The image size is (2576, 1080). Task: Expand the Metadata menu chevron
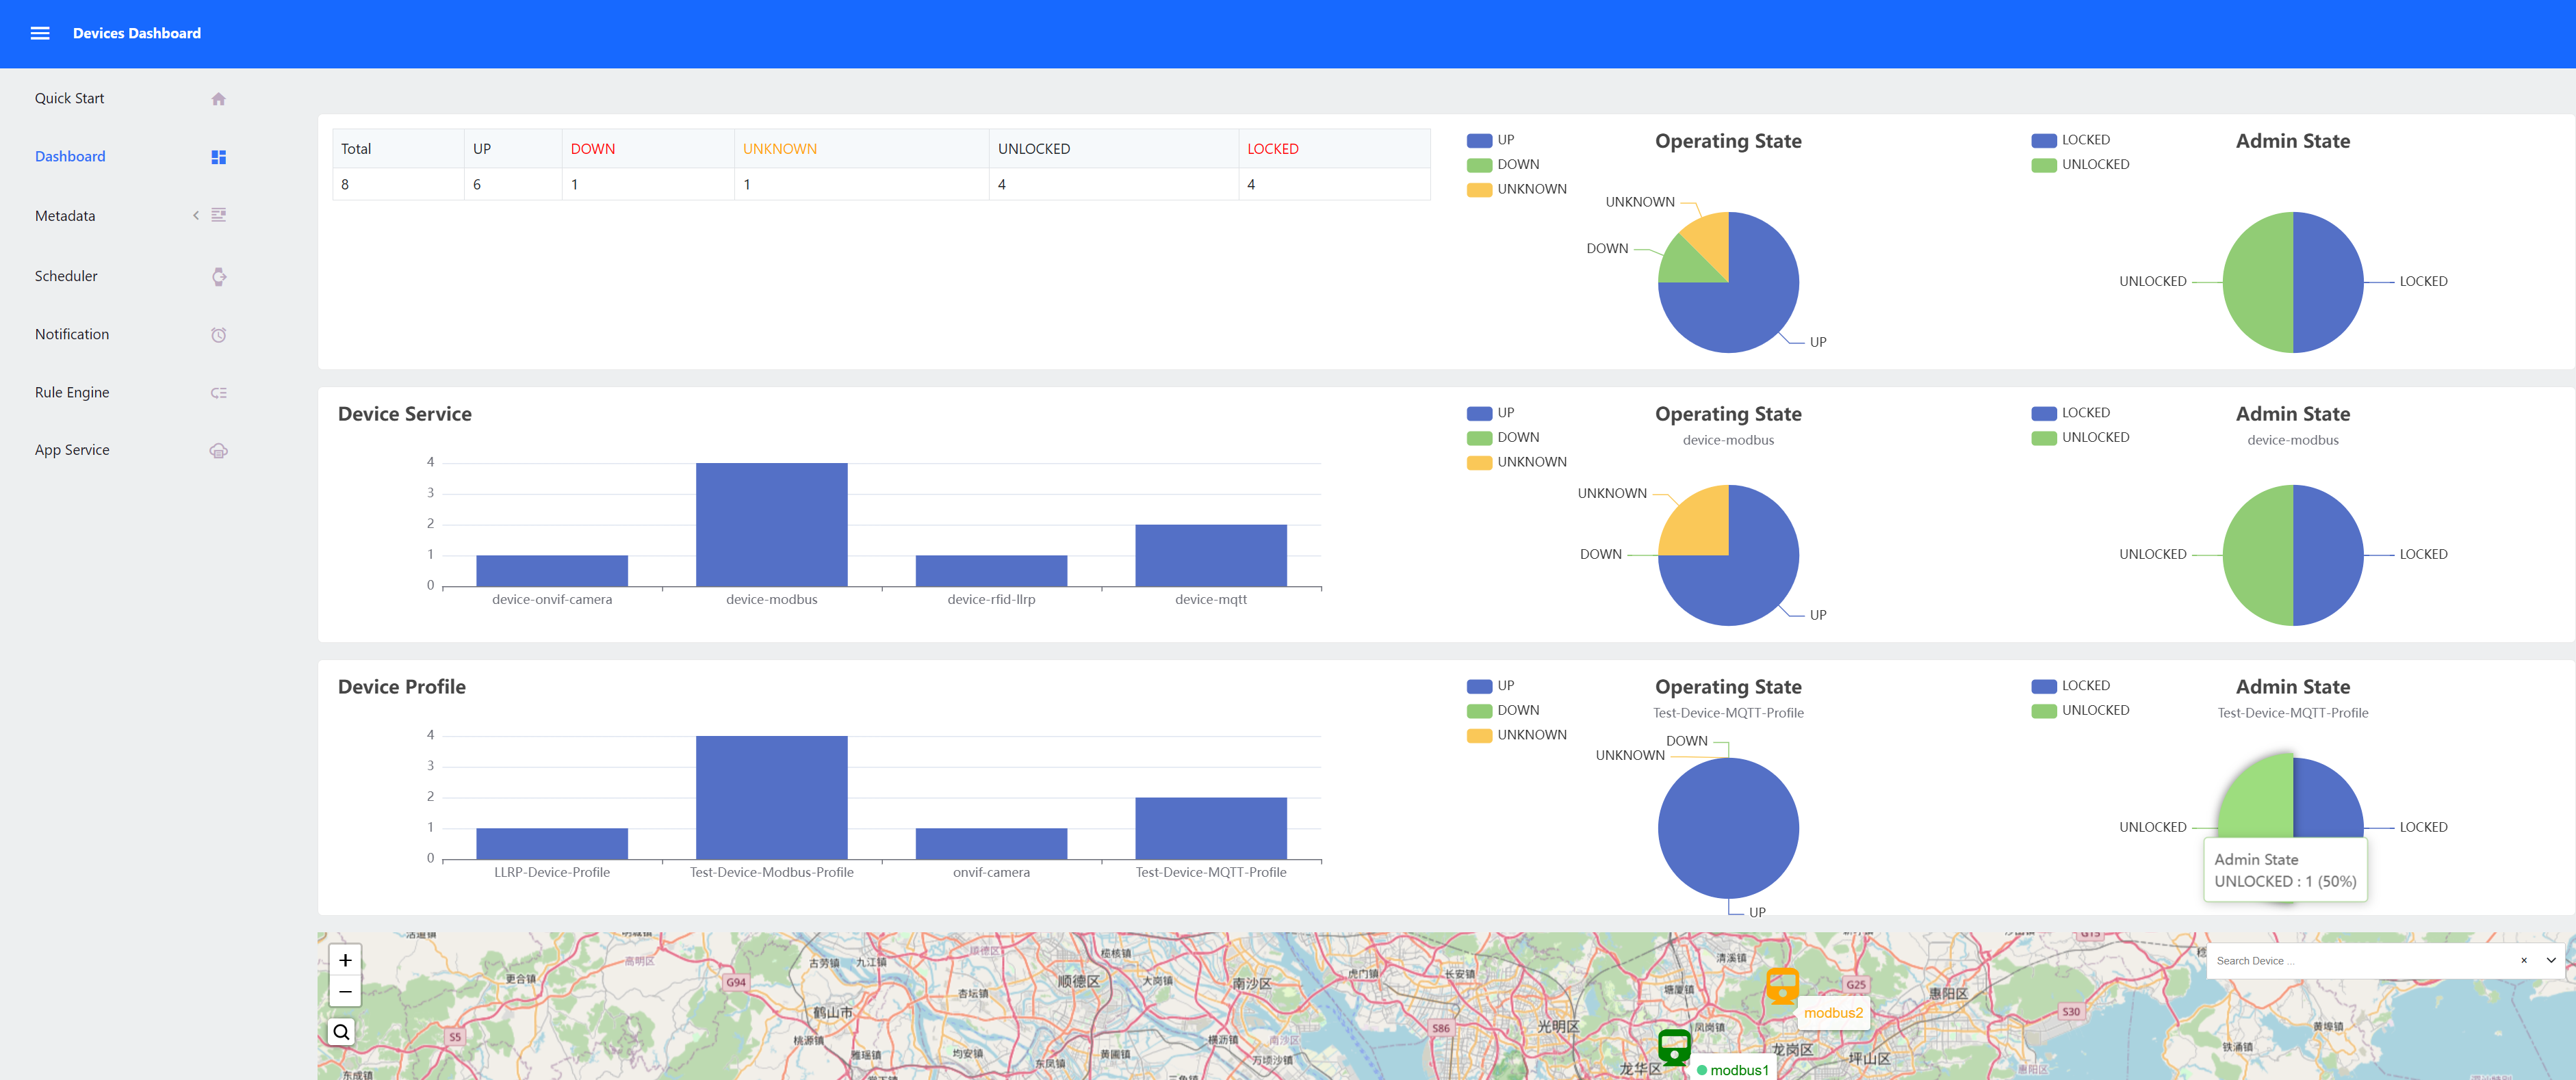196,216
